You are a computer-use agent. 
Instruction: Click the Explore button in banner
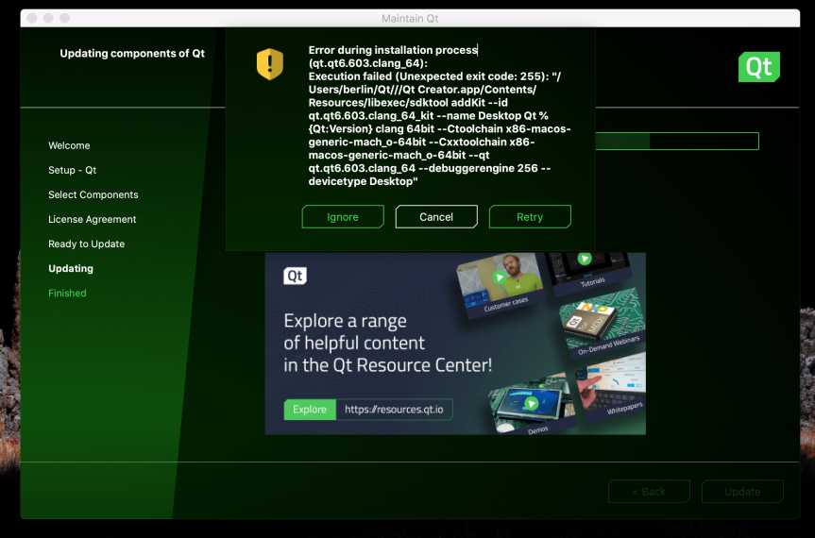tap(310, 410)
